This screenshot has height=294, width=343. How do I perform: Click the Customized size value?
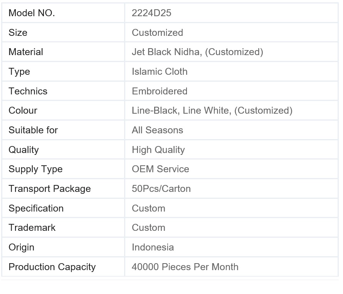pos(157,33)
